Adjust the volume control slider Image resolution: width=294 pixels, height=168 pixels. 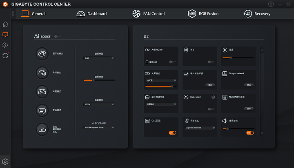pyautogui.click(x=238, y=129)
